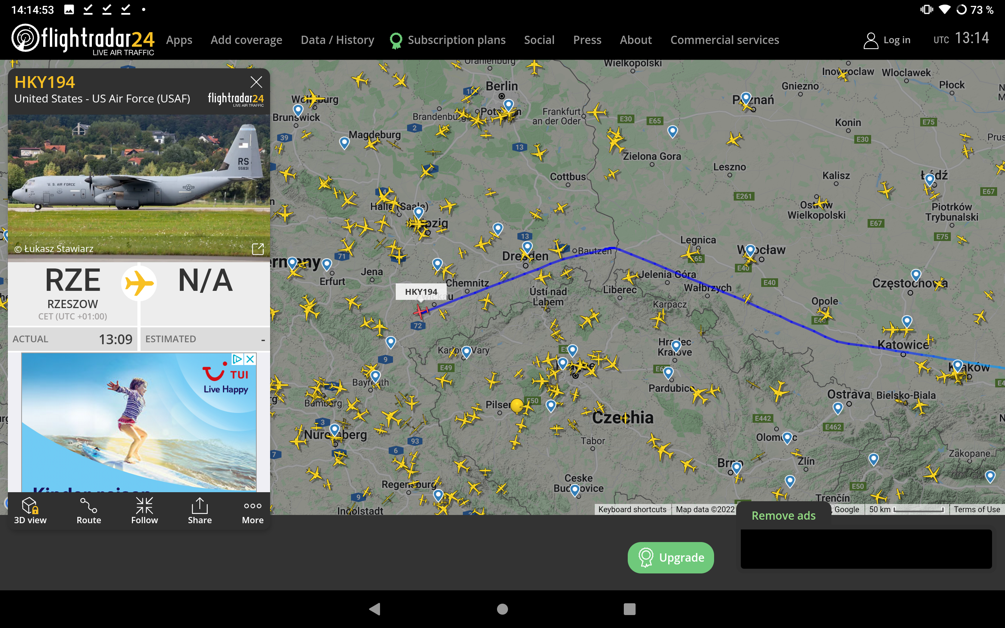Open Commercial services menu

coord(724,40)
